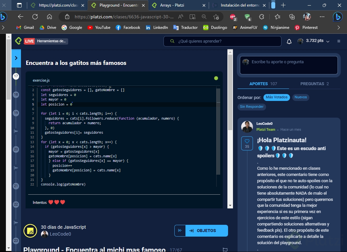Open Read aloud in address bar
347x252 pixels.
pyautogui.click(x=181, y=17)
